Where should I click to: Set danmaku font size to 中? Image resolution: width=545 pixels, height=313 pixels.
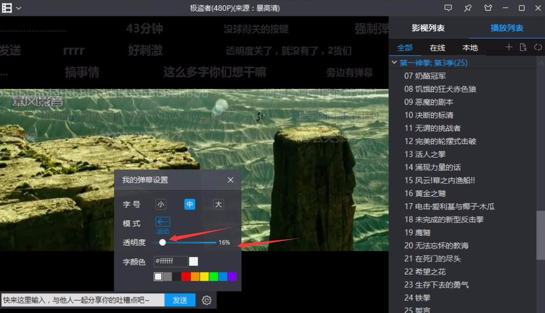point(189,204)
